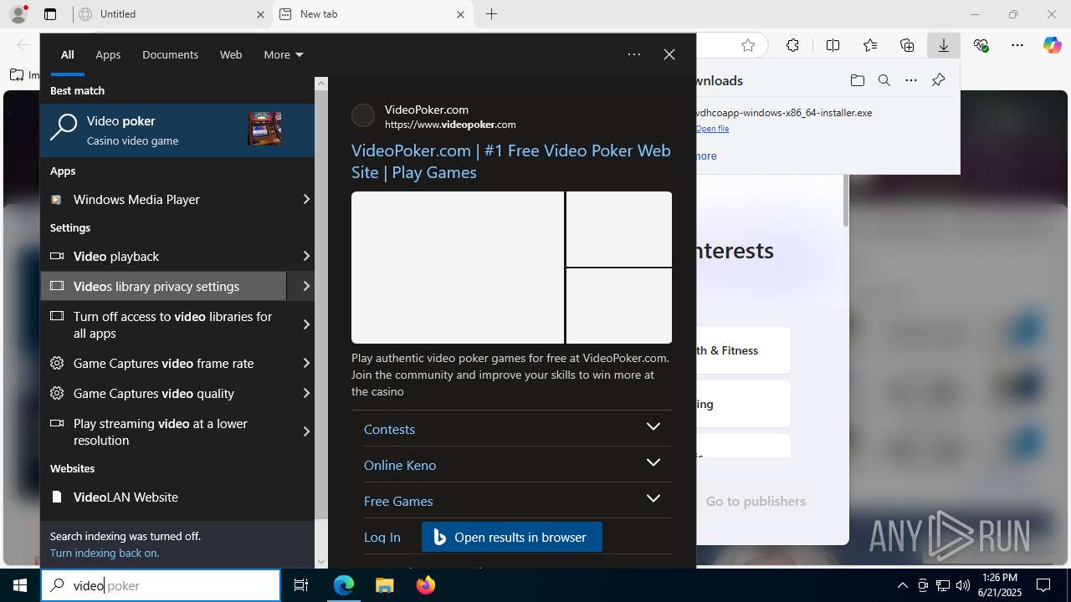Open Edge tab actions menu icon
This screenshot has height=602, width=1071.
tap(50, 14)
